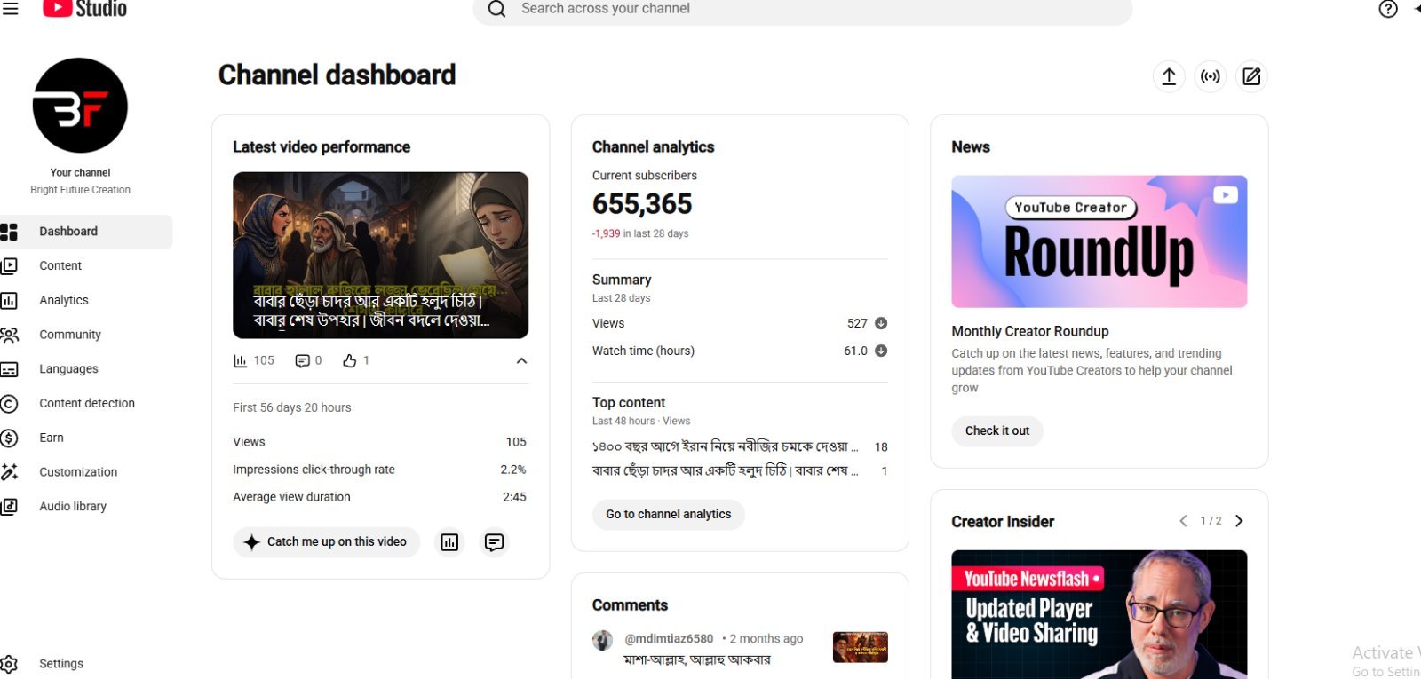Click the Content detection copyright icon
The image size is (1421, 679).
[x=9, y=404]
